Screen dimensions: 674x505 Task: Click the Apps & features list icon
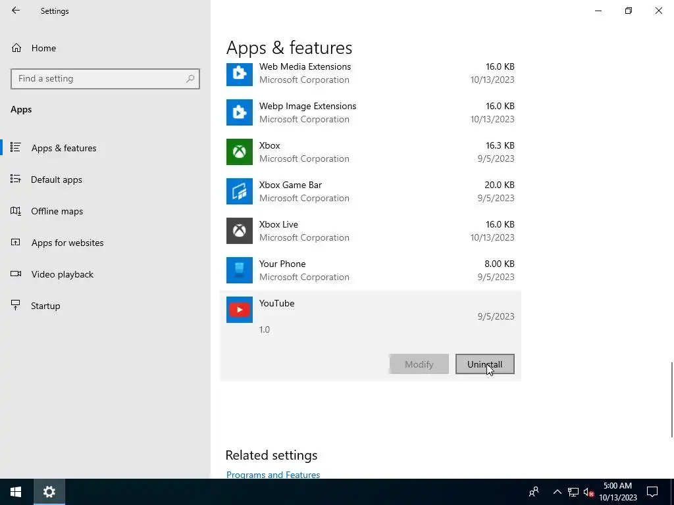coord(16,147)
